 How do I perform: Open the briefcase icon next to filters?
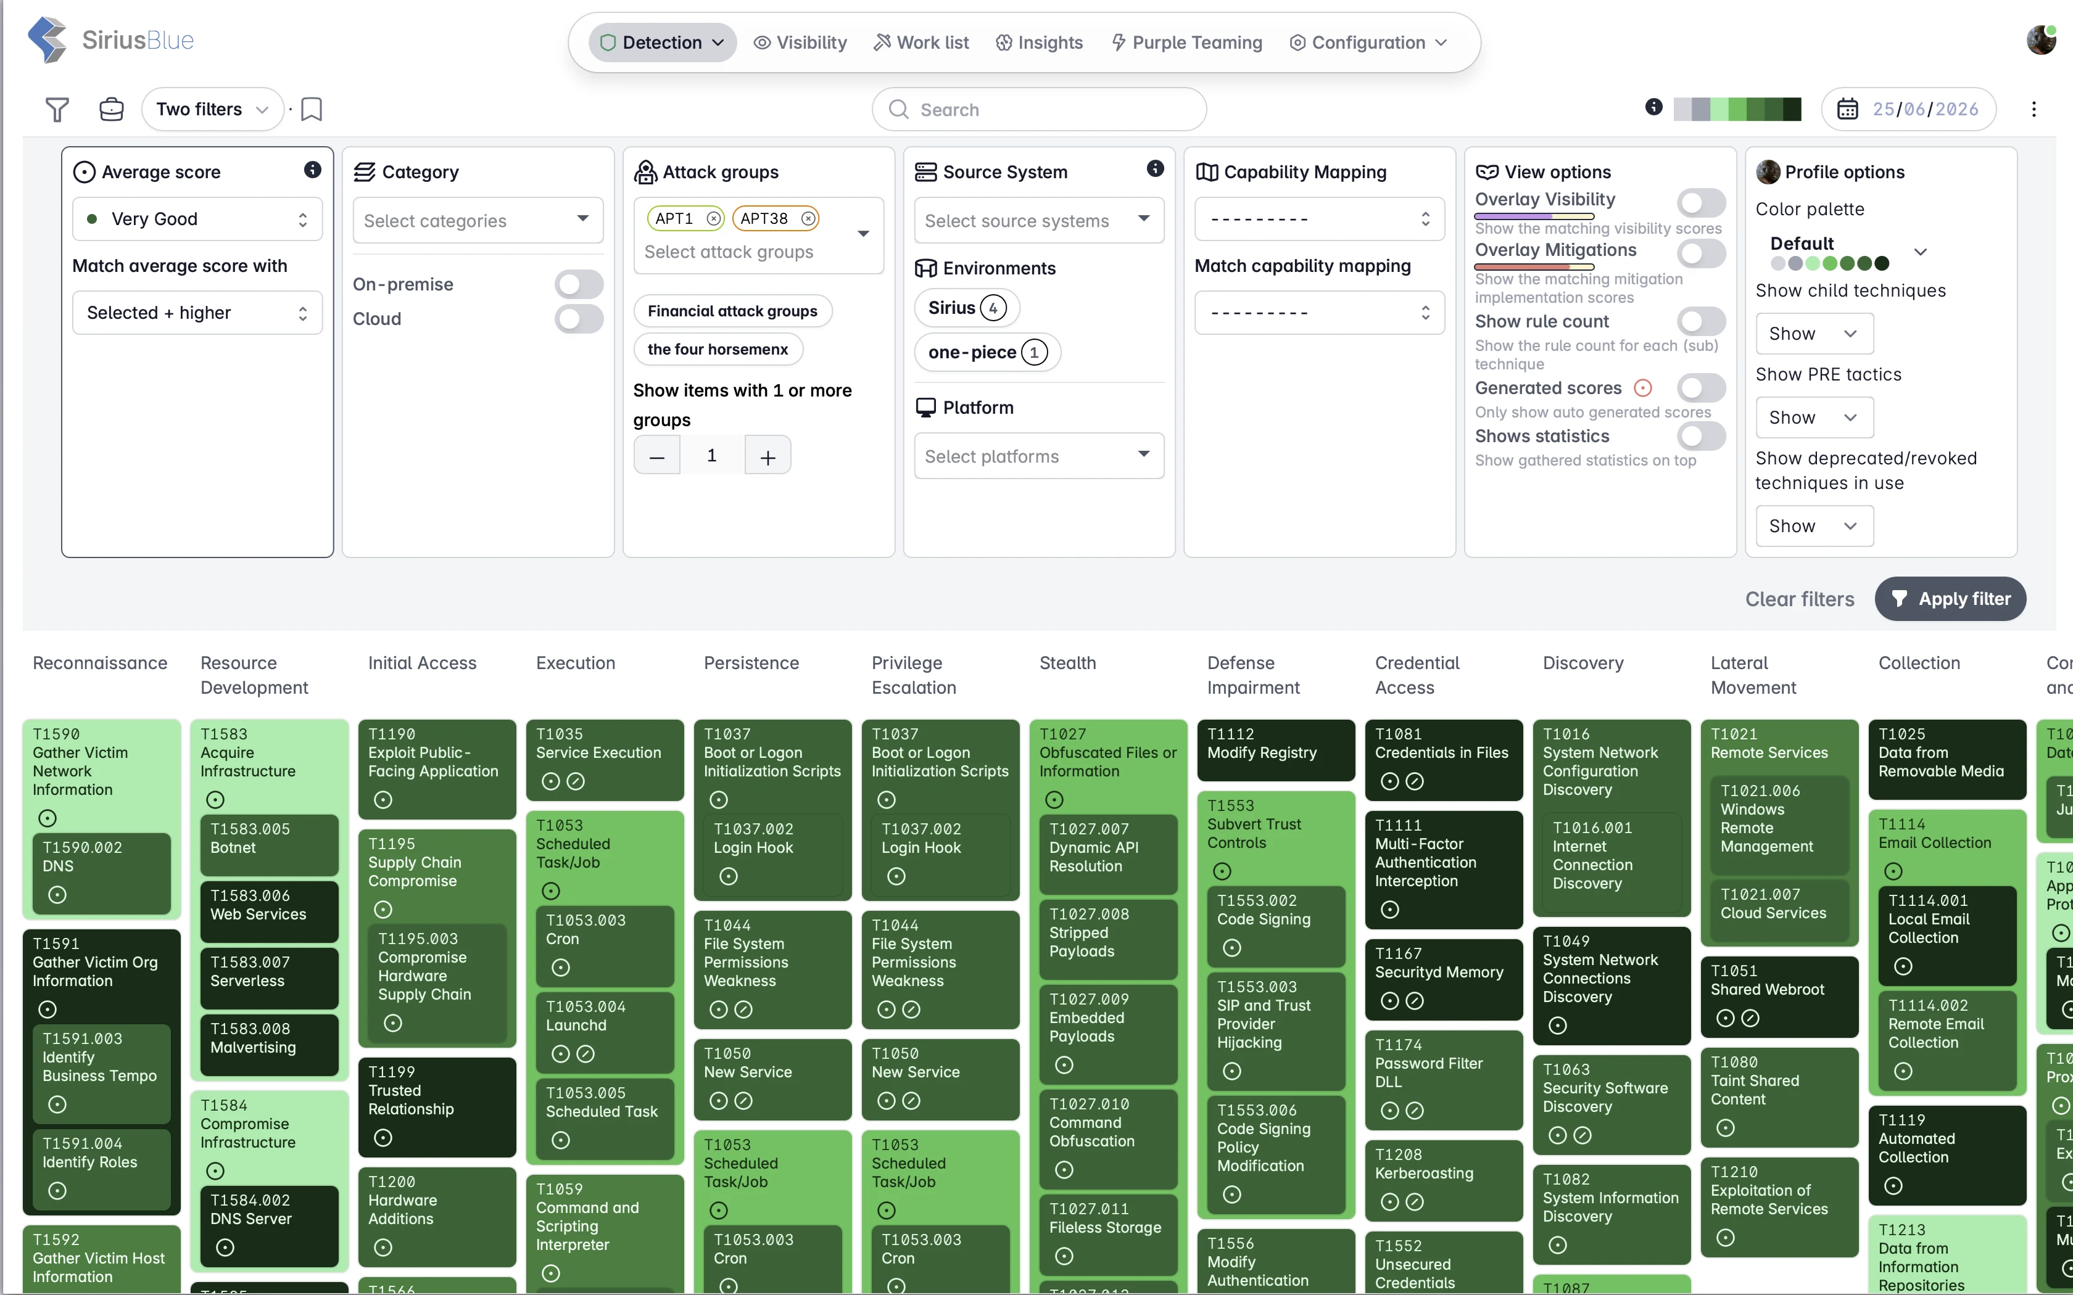click(x=111, y=110)
